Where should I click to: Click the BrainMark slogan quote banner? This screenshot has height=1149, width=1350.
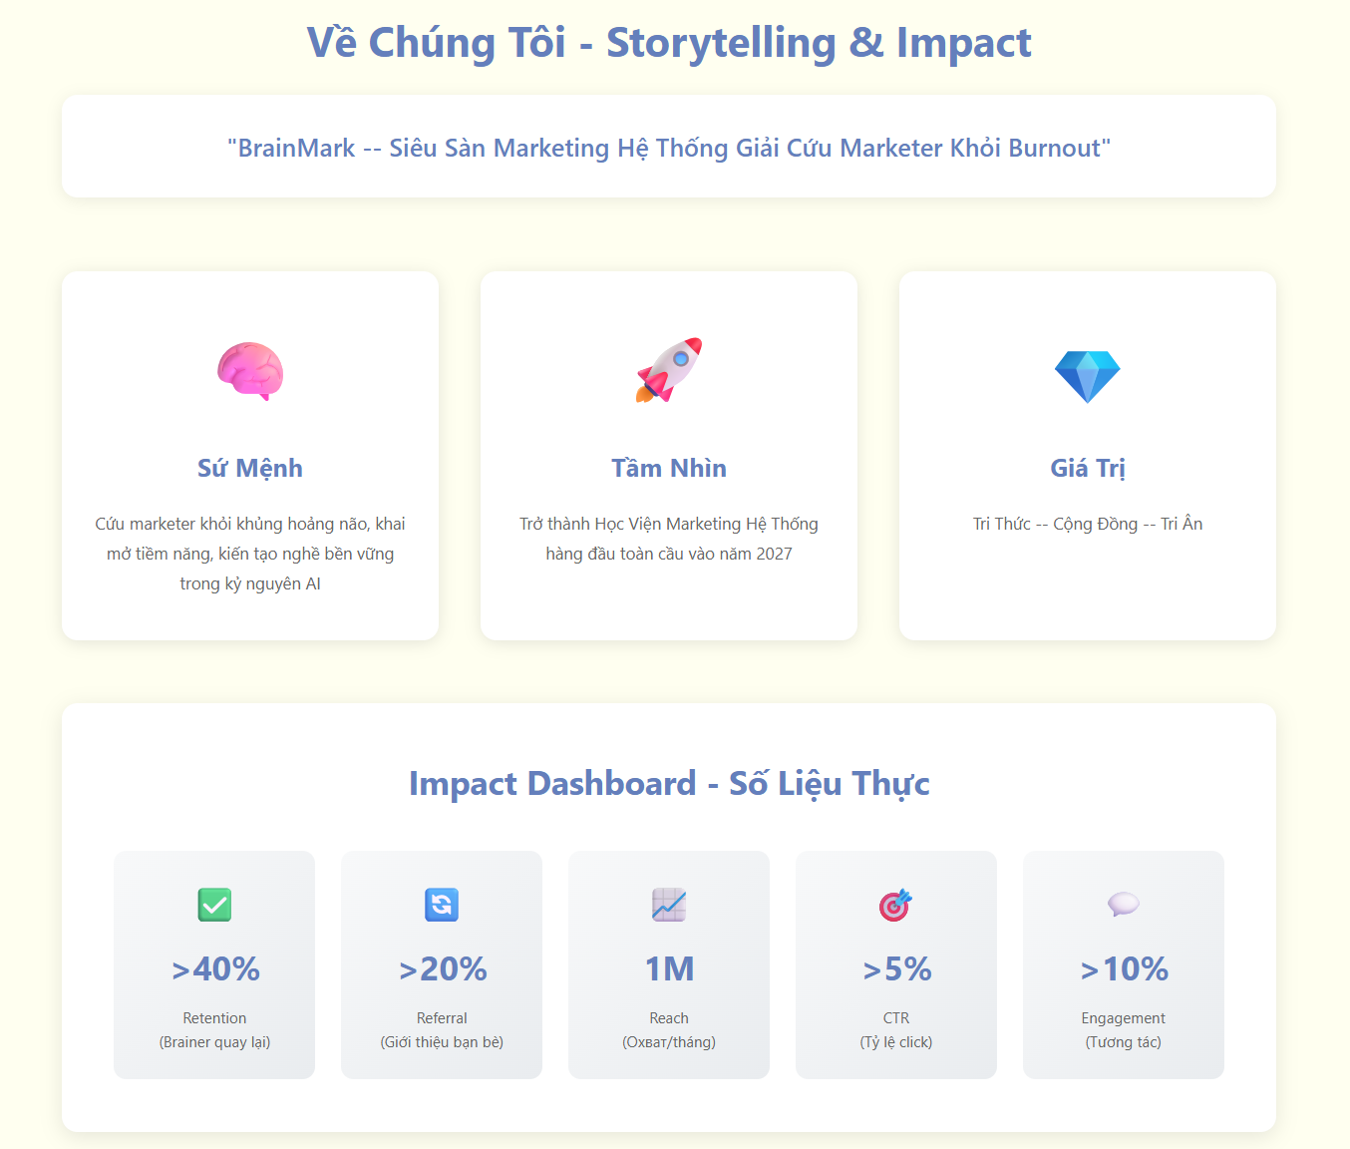point(669,148)
